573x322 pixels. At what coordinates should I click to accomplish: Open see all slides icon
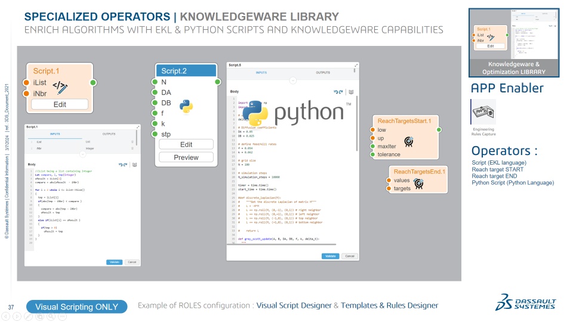(x=40, y=317)
